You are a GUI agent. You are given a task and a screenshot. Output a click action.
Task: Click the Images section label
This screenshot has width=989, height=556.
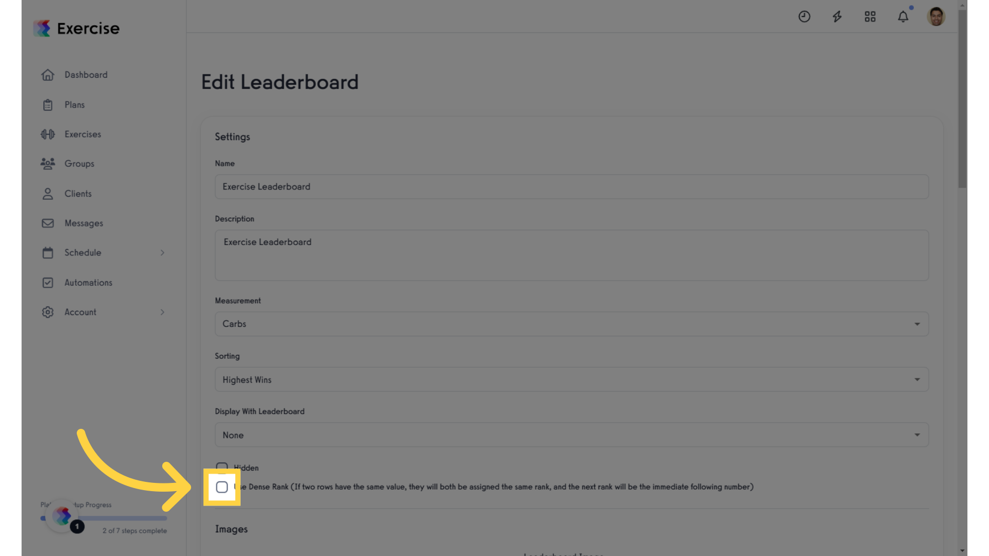[x=231, y=529]
